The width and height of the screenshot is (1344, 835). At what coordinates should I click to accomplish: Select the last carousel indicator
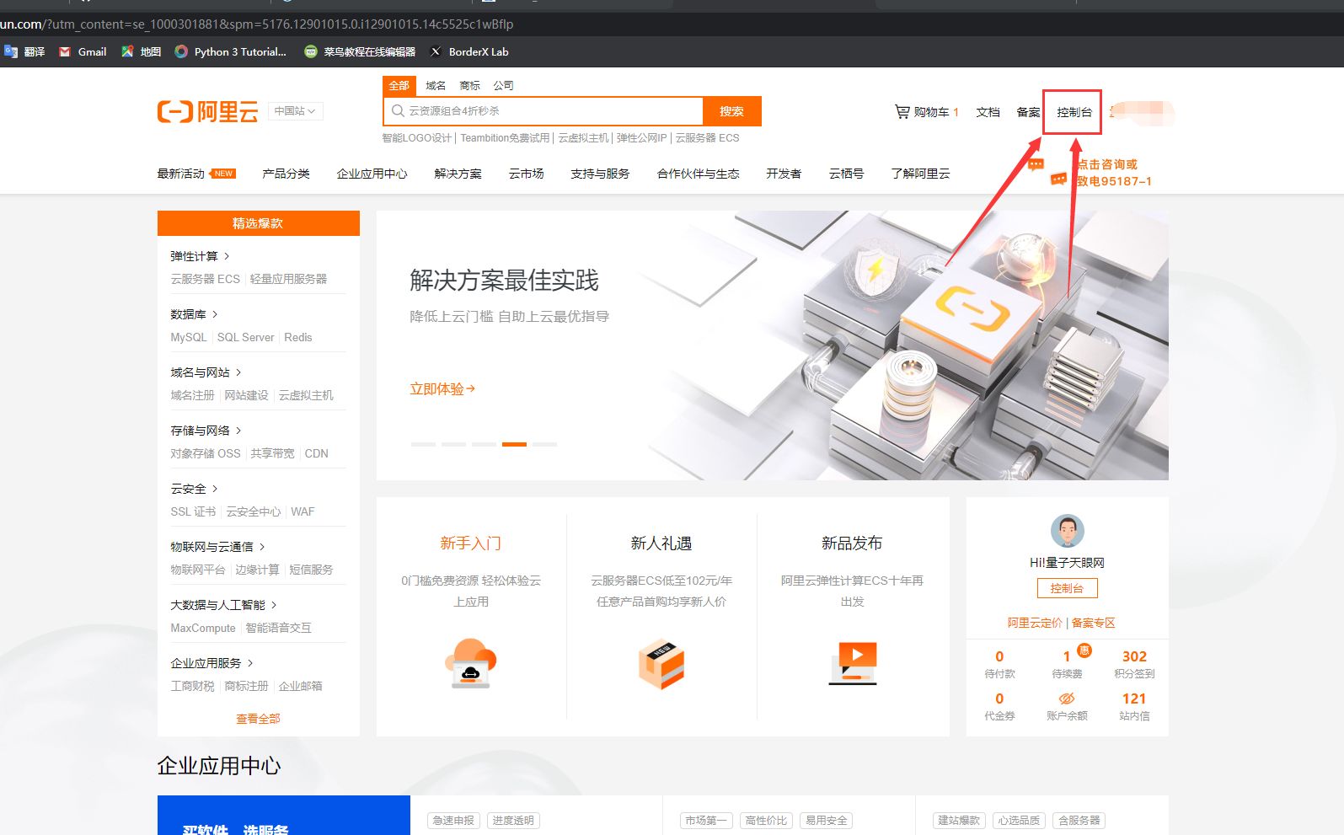click(x=544, y=444)
